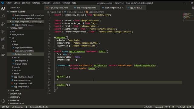Change encoding via UTF-8 status item

168,107
